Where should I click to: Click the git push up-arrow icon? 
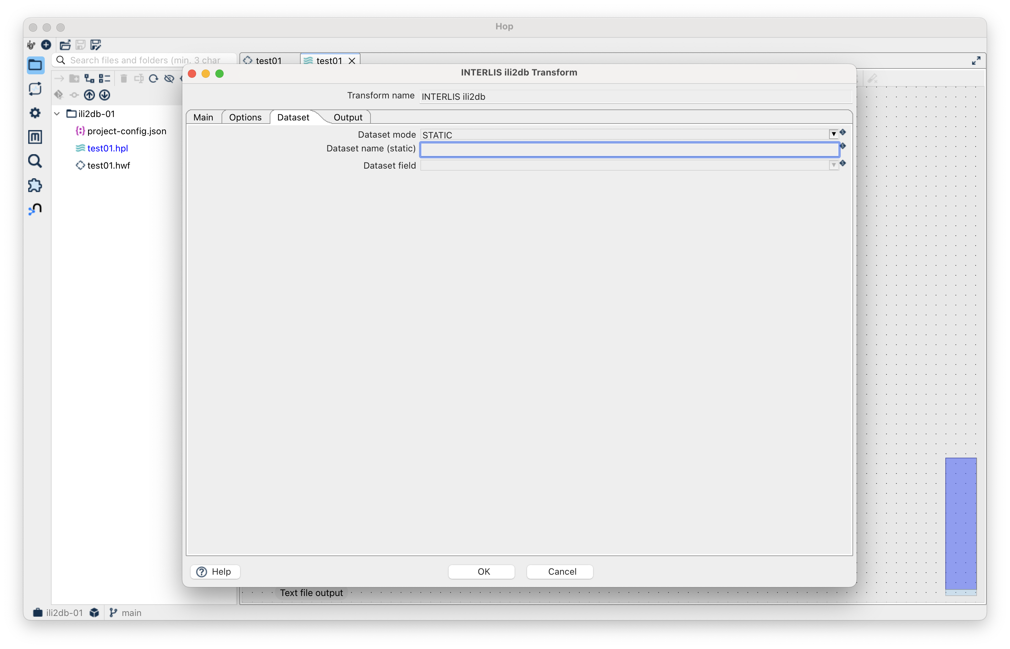(x=89, y=95)
